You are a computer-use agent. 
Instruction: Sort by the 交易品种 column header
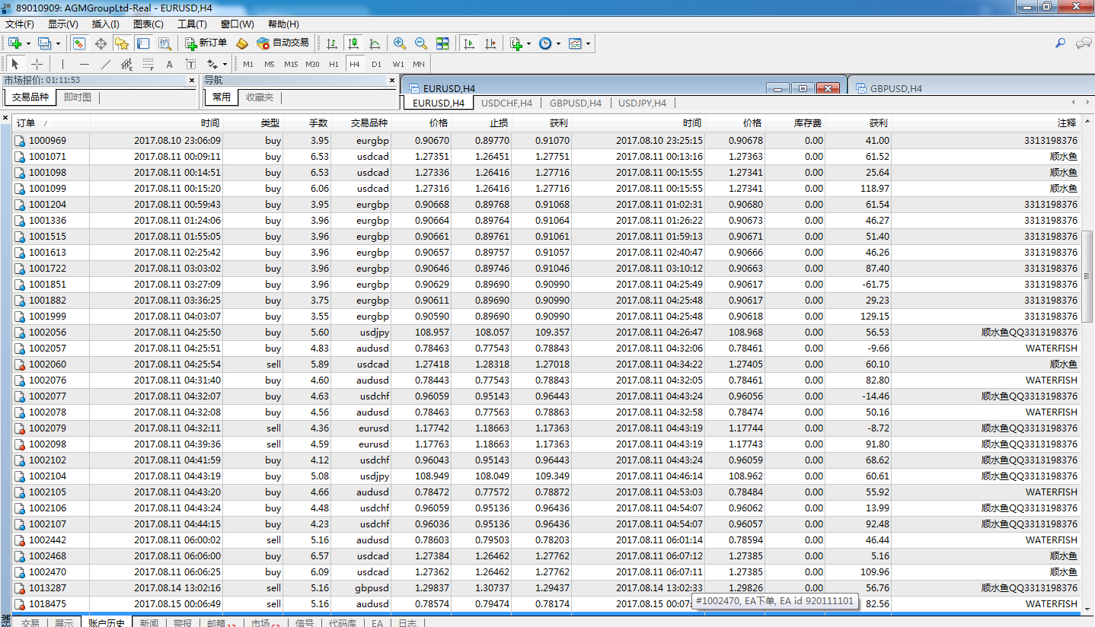click(x=361, y=123)
